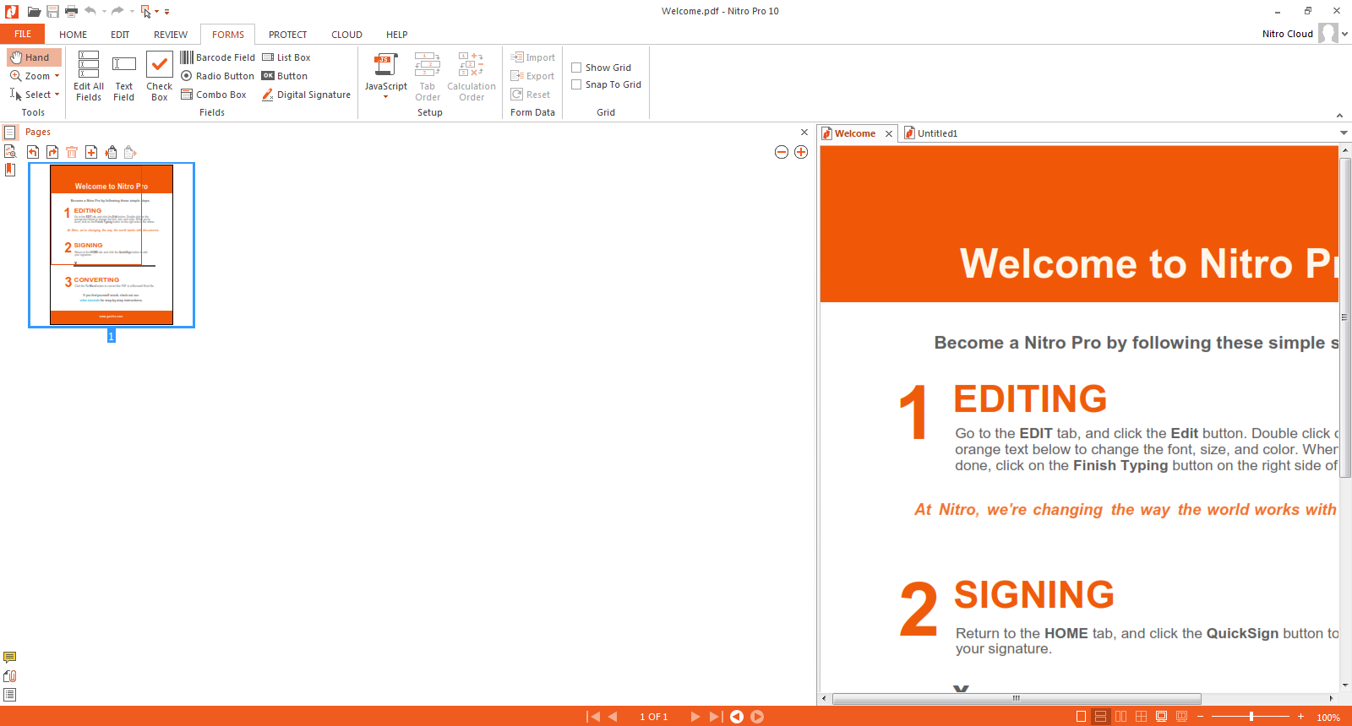Add a Digital Signature field
Screen dimensions: 1352x726
point(306,95)
